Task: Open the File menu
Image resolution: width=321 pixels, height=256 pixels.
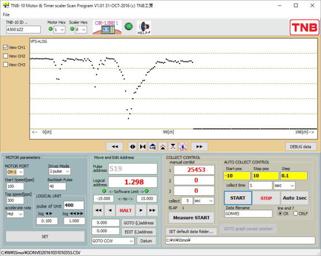Action: click(x=6, y=15)
